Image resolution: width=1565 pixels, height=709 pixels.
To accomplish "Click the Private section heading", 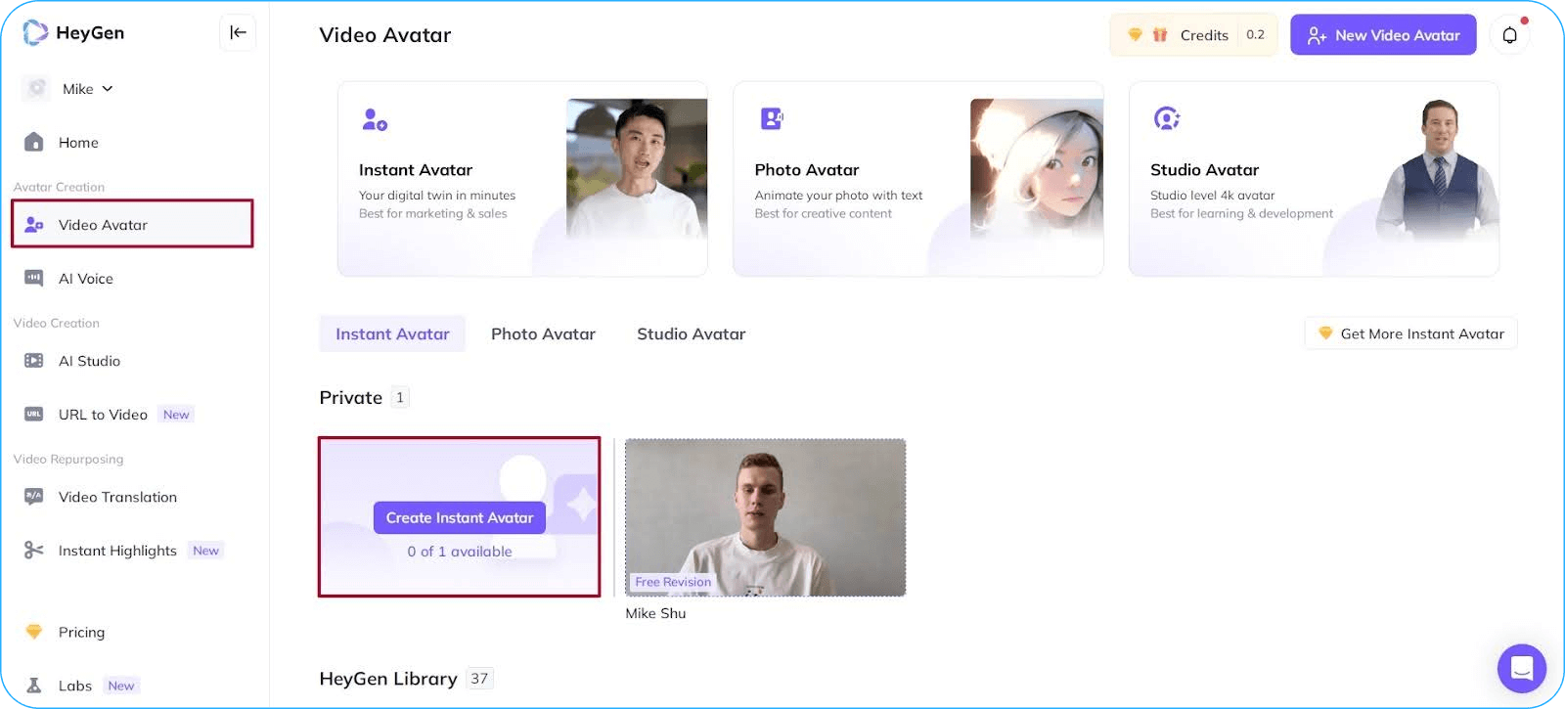I will (x=351, y=397).
